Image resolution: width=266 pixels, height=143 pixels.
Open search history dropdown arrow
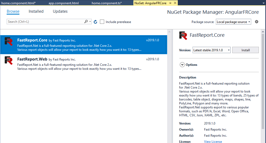click(x=90, y=22)
